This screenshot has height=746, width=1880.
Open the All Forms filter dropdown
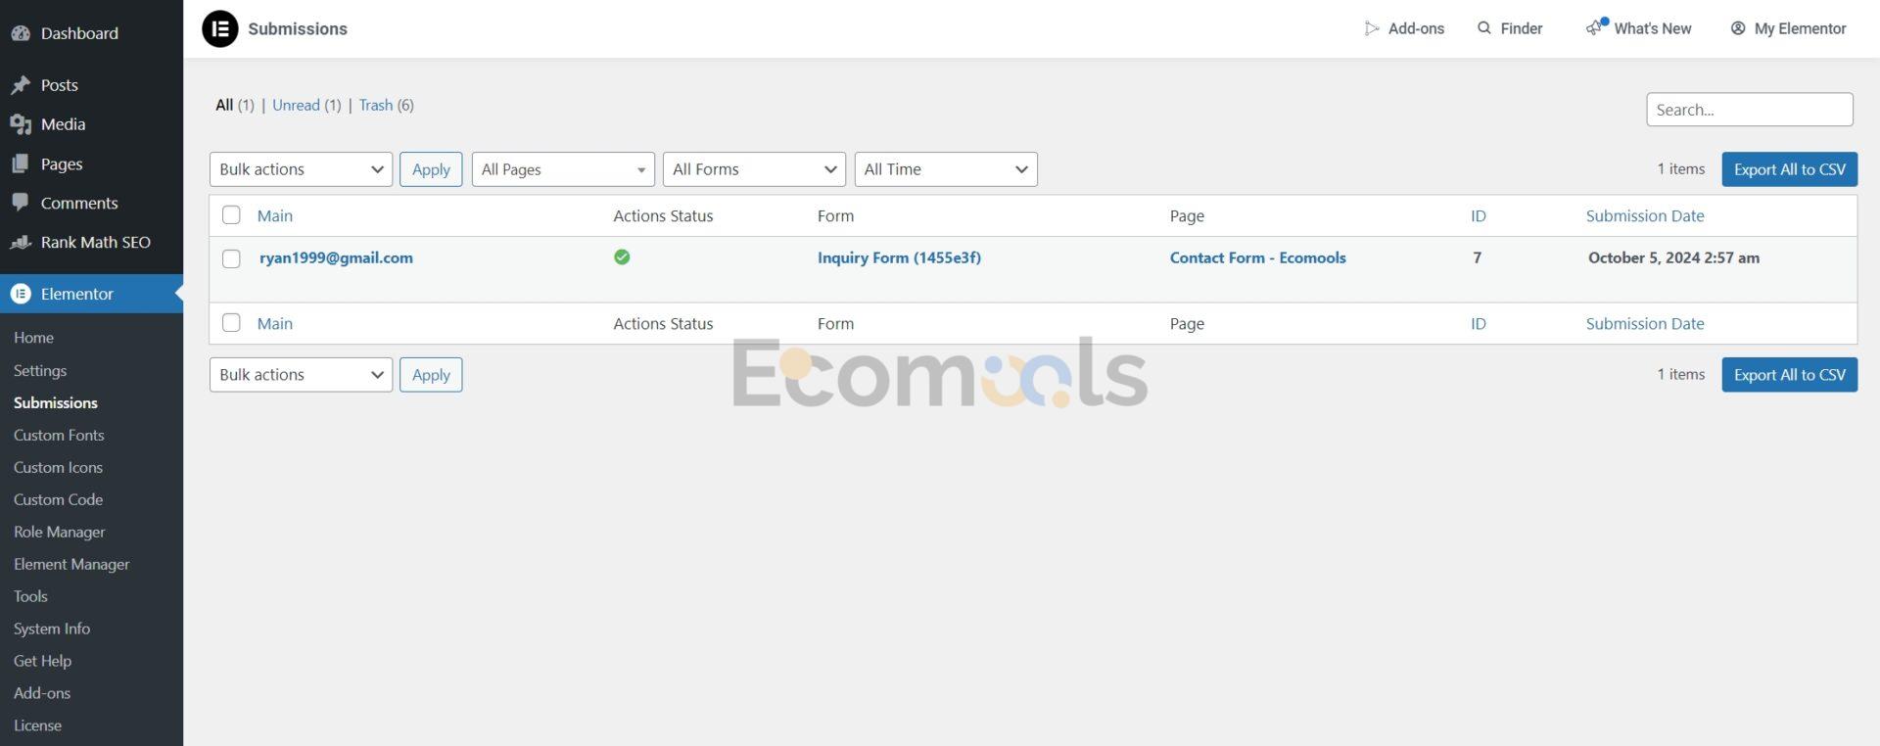754,169
